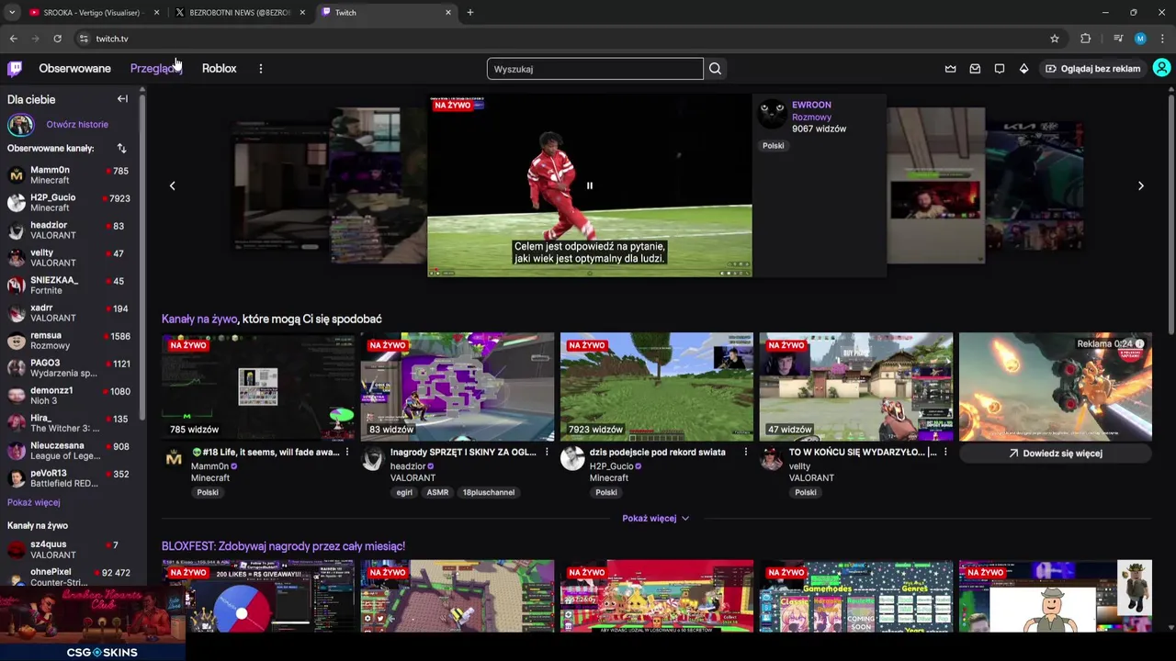Click the ASMR tag on headzior card

437,492
